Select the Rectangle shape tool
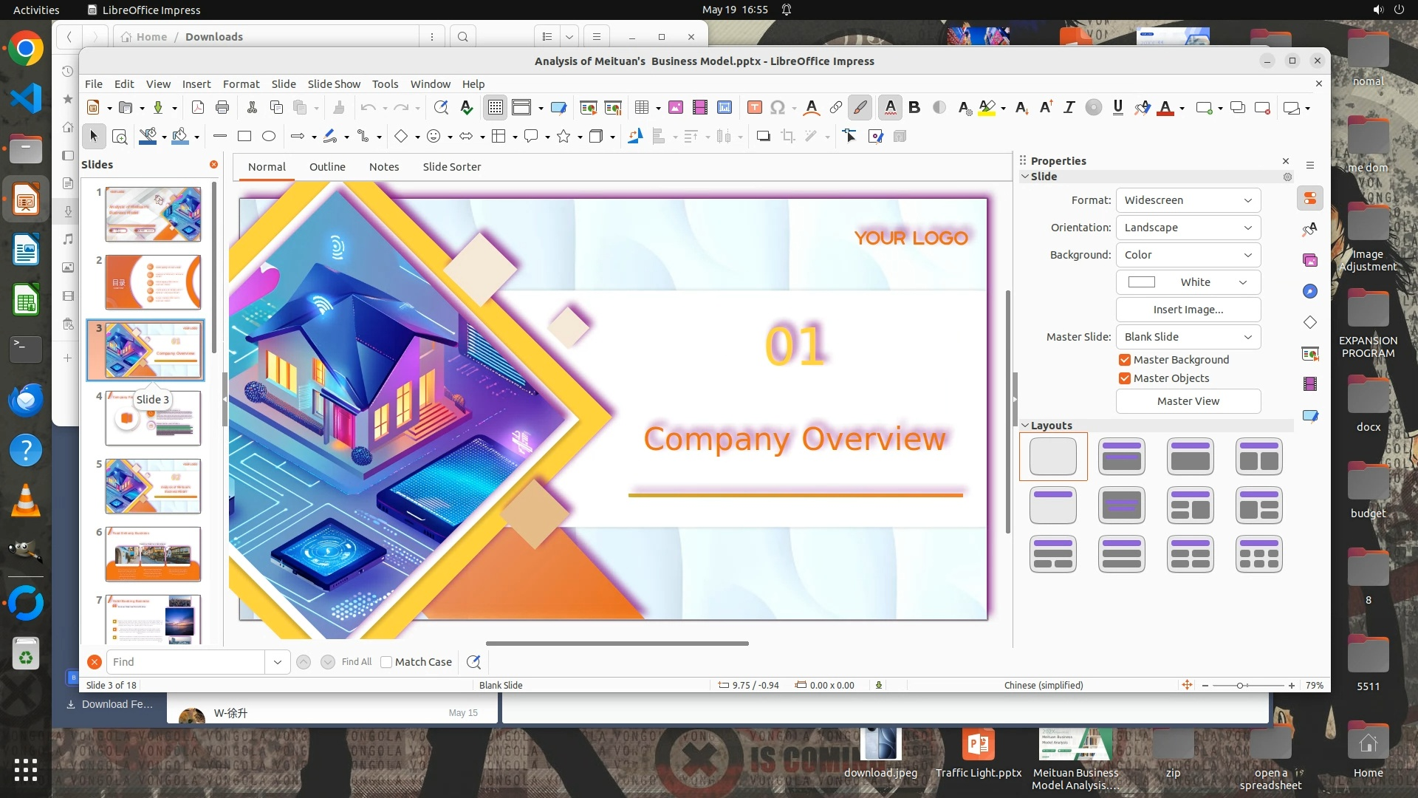The image size is (1418, 798). (x=244, y=136)
